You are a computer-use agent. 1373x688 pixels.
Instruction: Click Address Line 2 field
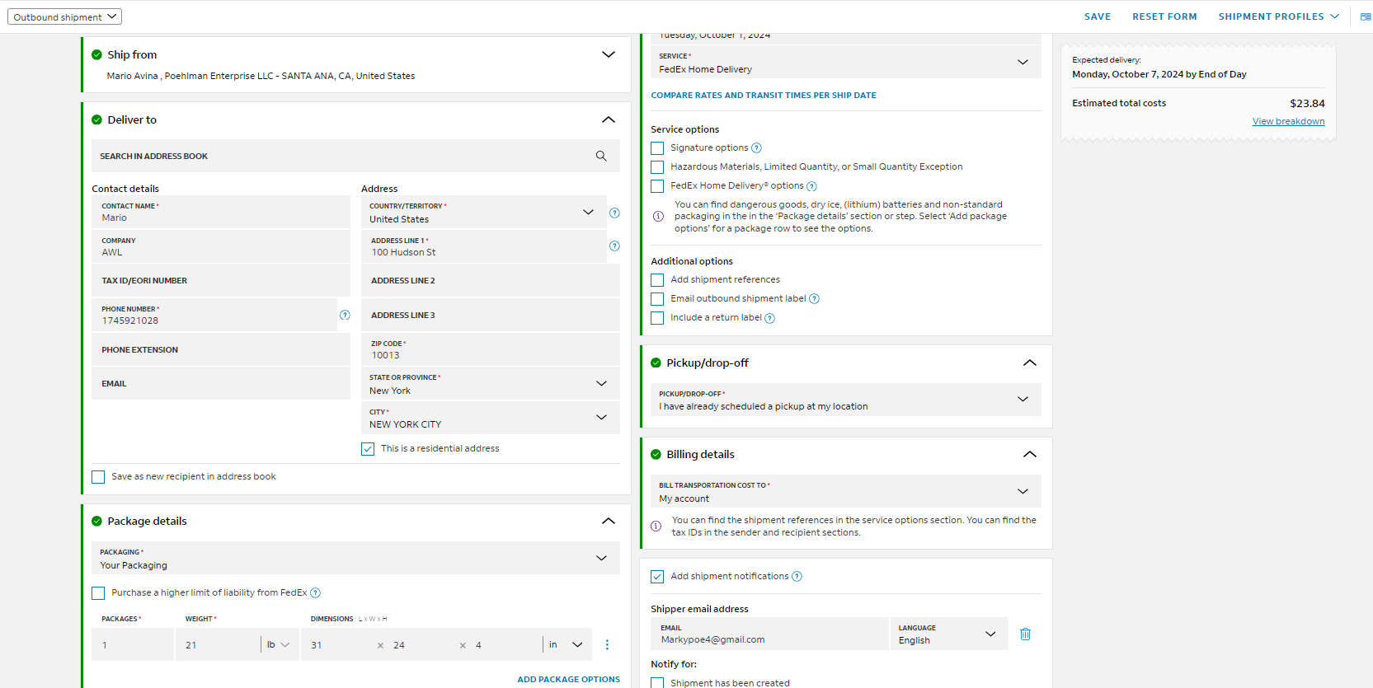(x=491, y=280)
